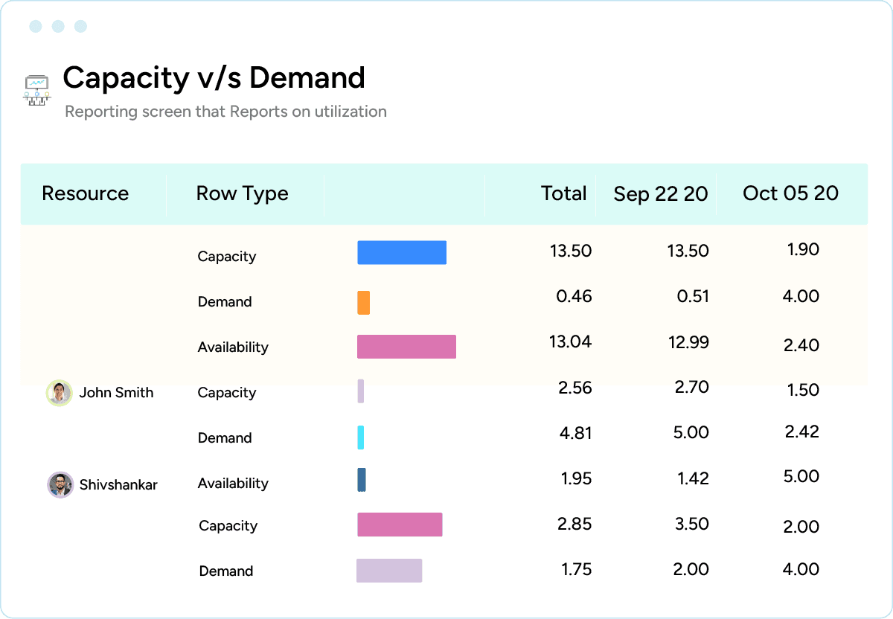
Task: Click the John Smith resource name
Action: coord(118,392)
